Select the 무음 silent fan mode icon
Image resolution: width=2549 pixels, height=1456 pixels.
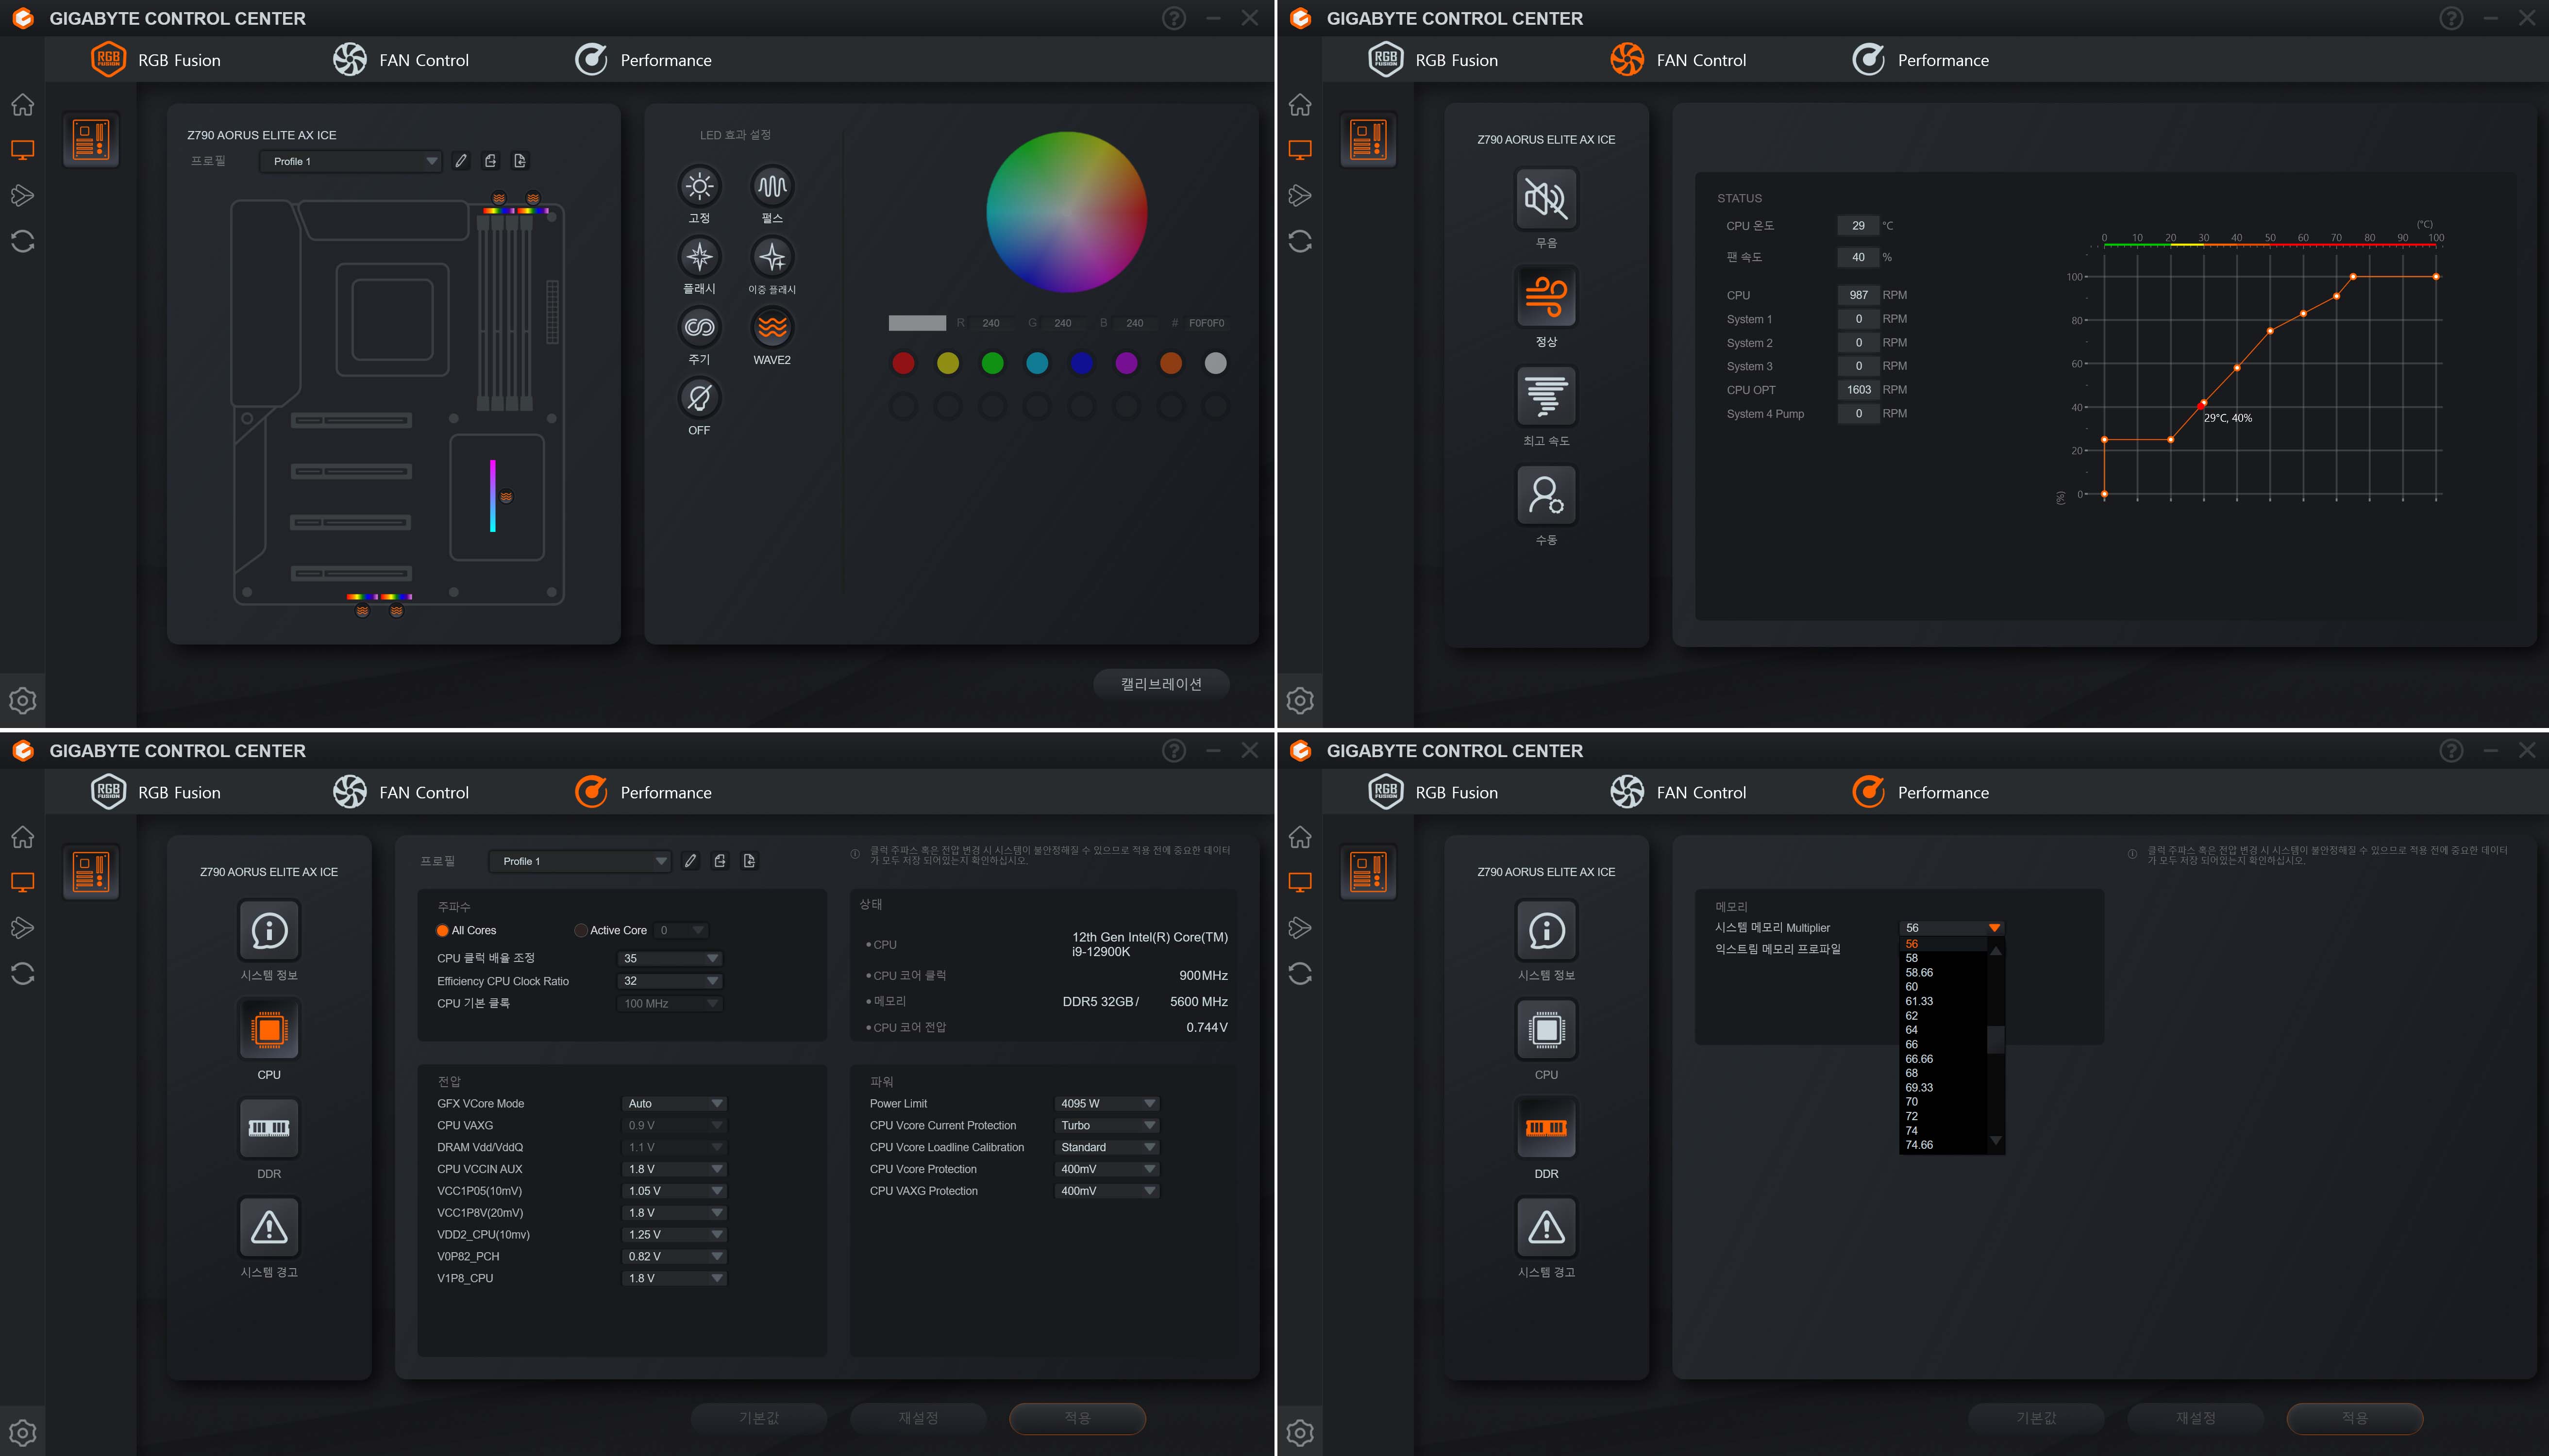(x=1545, y=199)
